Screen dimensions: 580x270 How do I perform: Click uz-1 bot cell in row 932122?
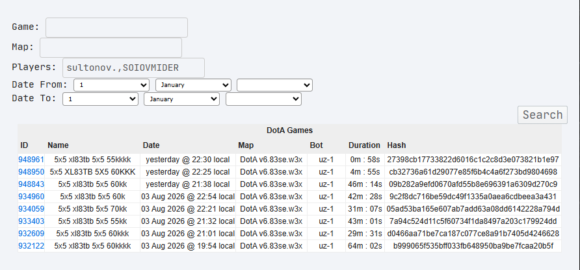click(x=326, y=247)
